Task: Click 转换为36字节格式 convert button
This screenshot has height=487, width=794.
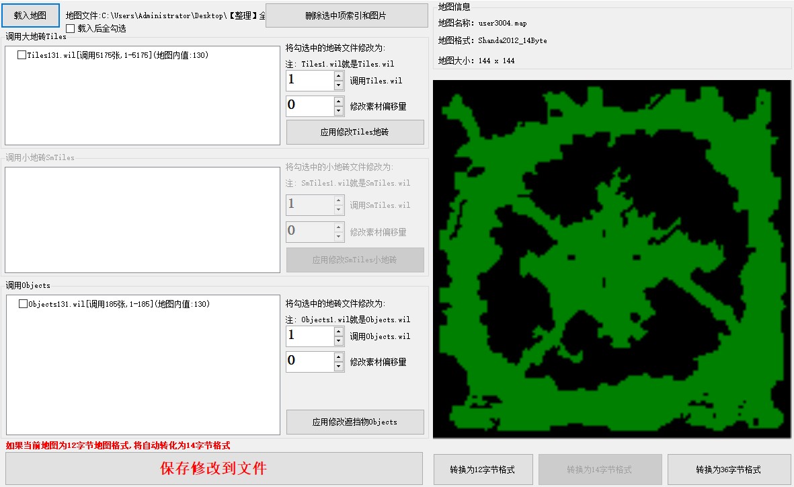Action: (x=728, y=470)
